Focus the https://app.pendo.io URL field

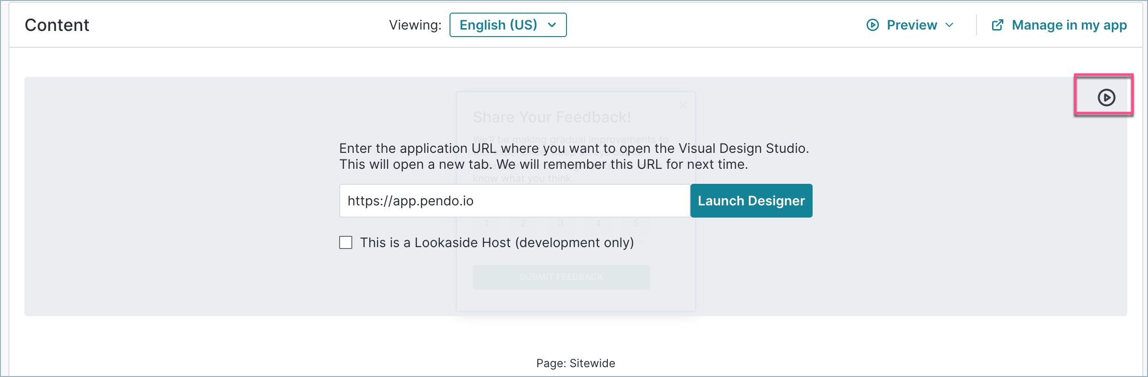pos(514,201)
